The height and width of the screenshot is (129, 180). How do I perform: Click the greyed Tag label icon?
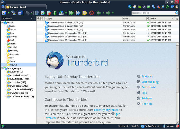(28, 13)
